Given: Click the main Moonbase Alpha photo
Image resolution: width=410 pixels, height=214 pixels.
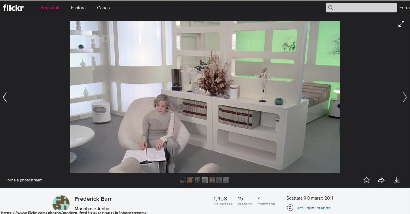Looking at the screenshot, I should [204, 97].
